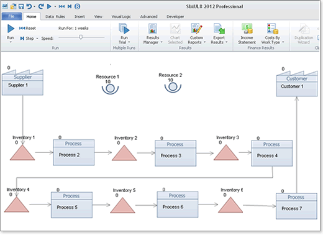Open the Export Results dropdown arrow
The image size is (323, 235).
click(227, 42)
